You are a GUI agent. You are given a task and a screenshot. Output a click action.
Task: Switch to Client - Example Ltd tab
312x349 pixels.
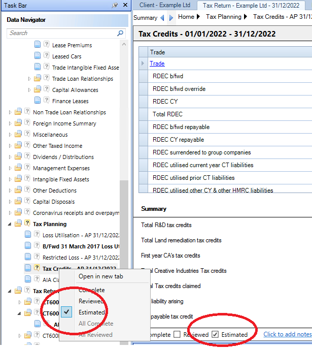click(x=165, y=5)
